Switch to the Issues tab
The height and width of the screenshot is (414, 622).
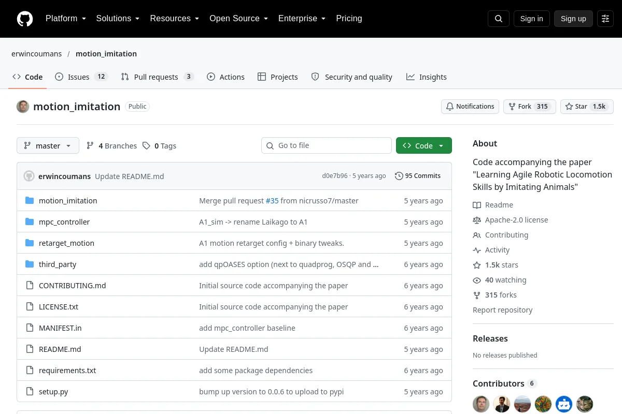[81, 77]
